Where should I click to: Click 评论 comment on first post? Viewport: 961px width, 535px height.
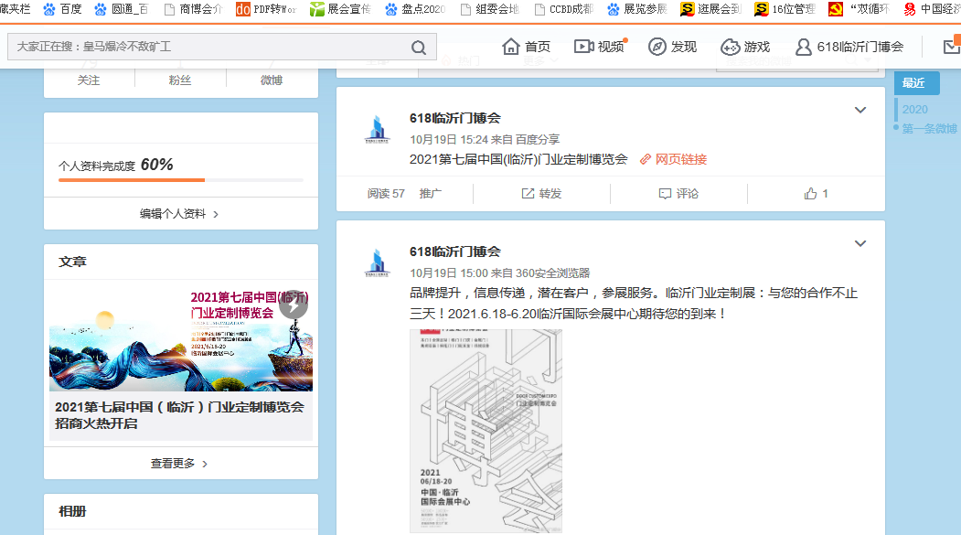[678, 194]
